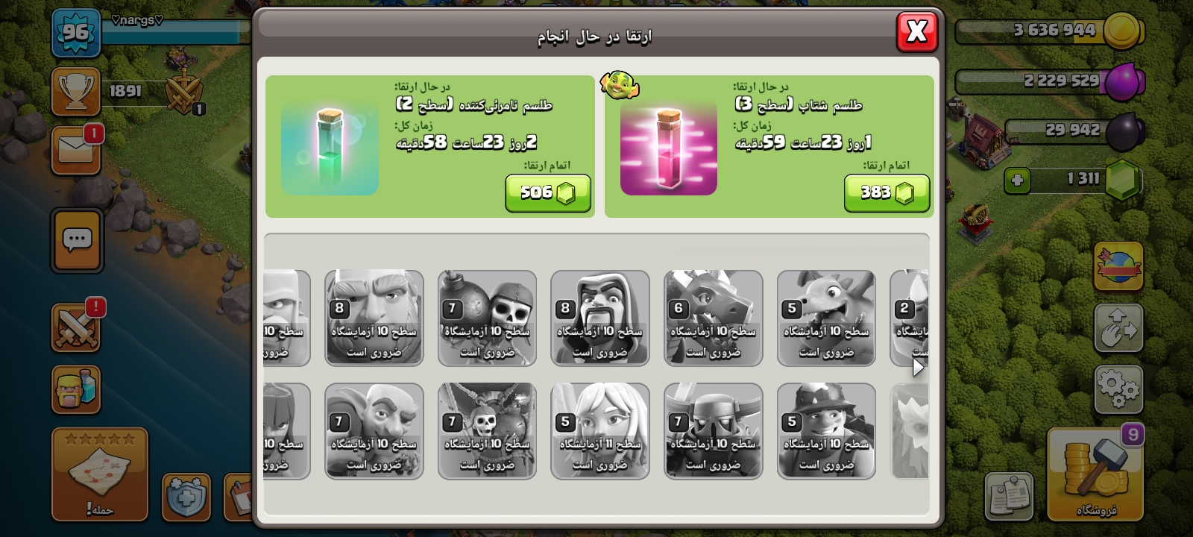Select the Goblin level 7 troop card
Image resolution: width=1193 pixels, height=537 pixels.
tap(374, 431)
